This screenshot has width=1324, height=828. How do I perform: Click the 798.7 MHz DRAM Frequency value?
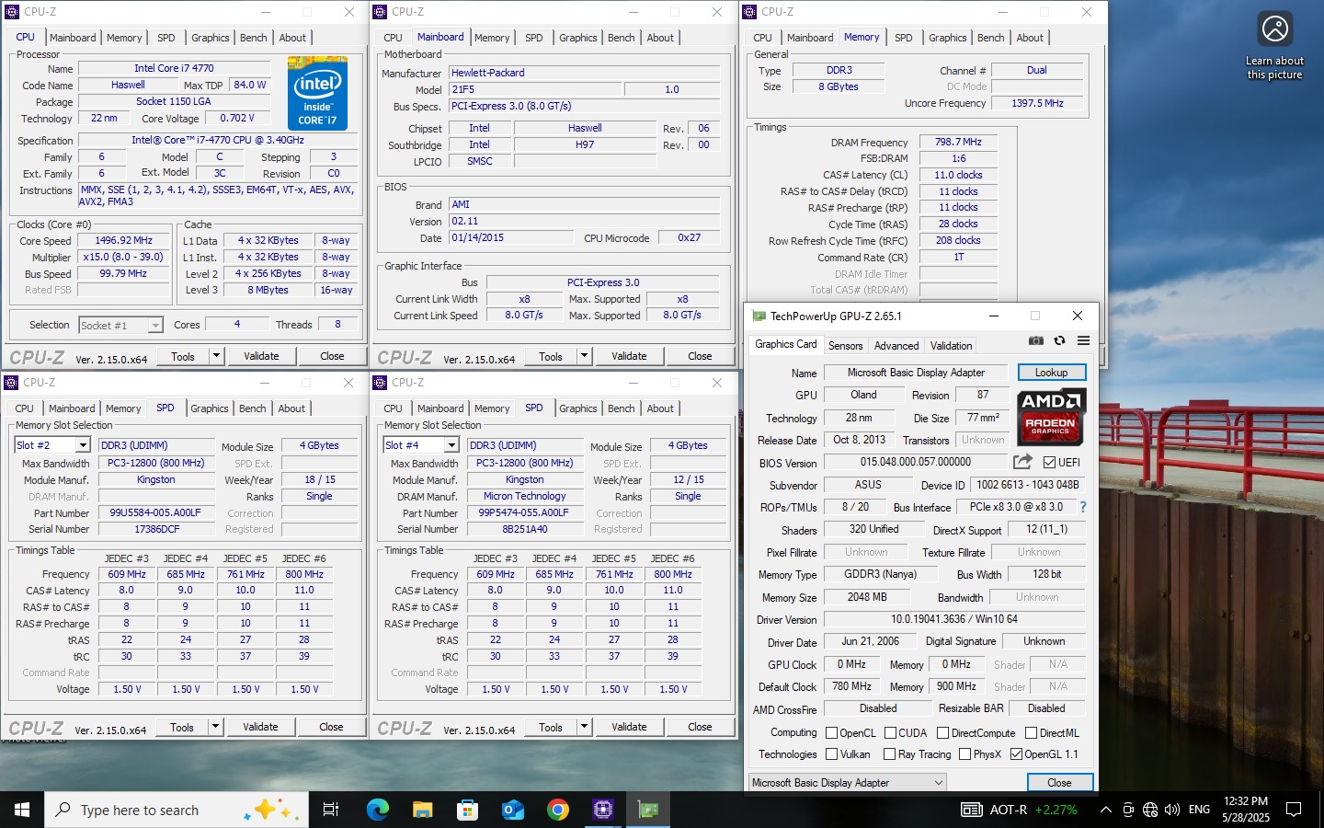pos(958,142)
